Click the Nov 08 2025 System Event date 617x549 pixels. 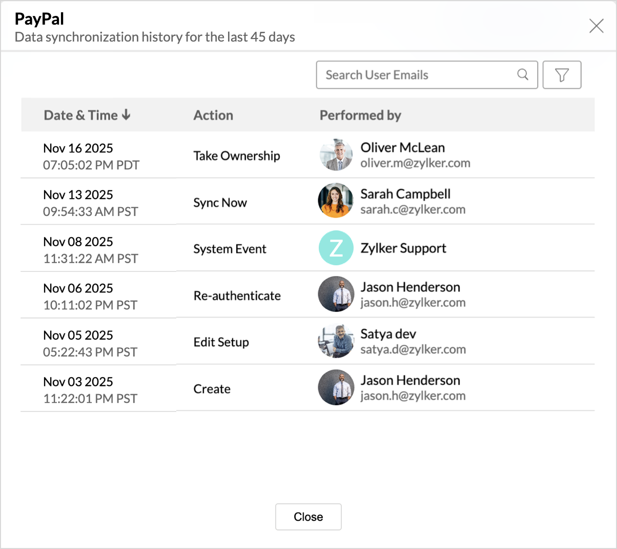[78, 242]
